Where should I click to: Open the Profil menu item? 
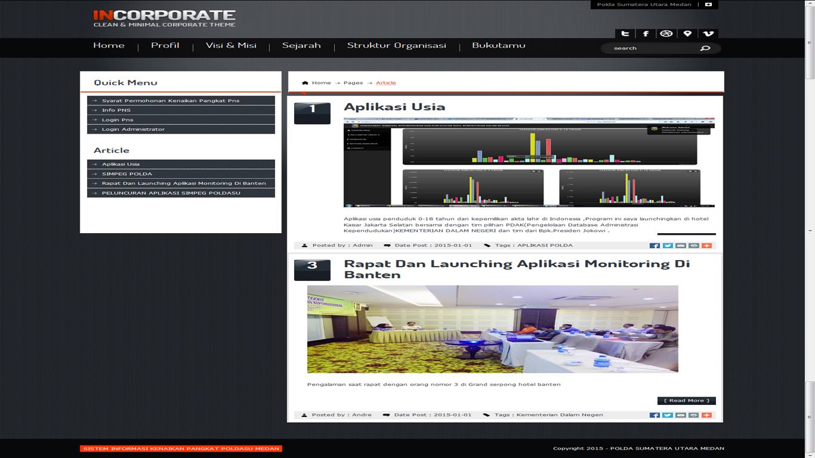165,46
